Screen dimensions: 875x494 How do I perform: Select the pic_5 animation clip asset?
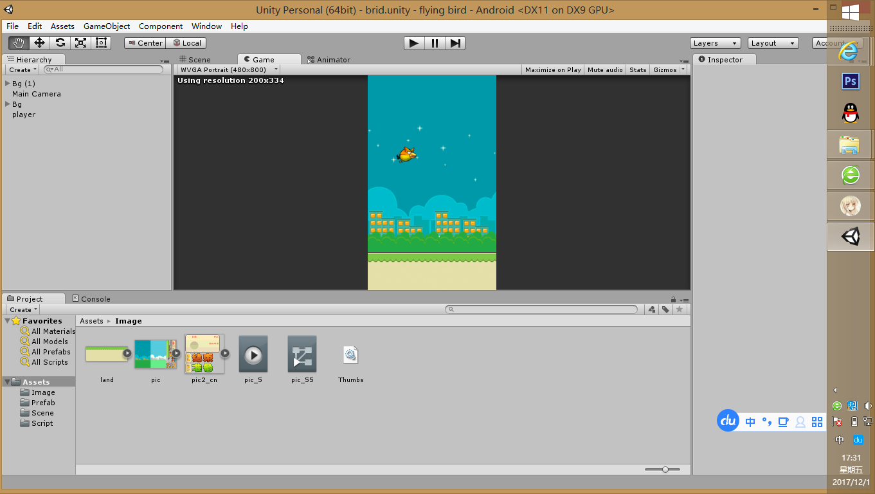253,354
